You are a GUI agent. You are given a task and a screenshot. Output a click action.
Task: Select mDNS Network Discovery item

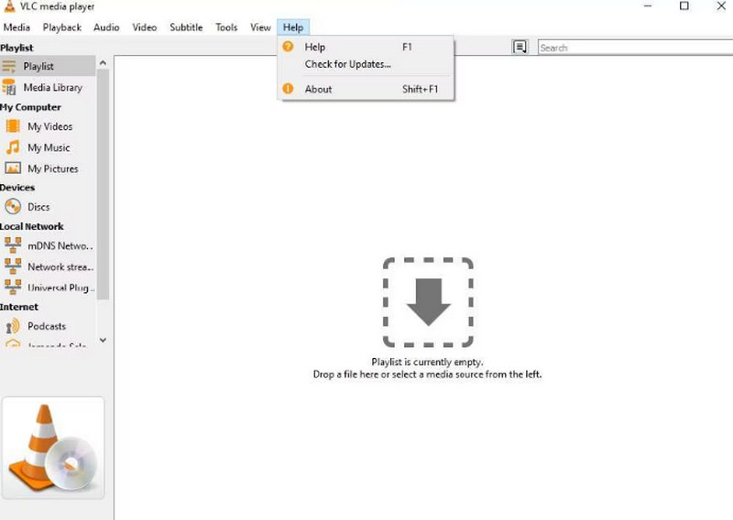pyautogui.click(x=60, y=246)
